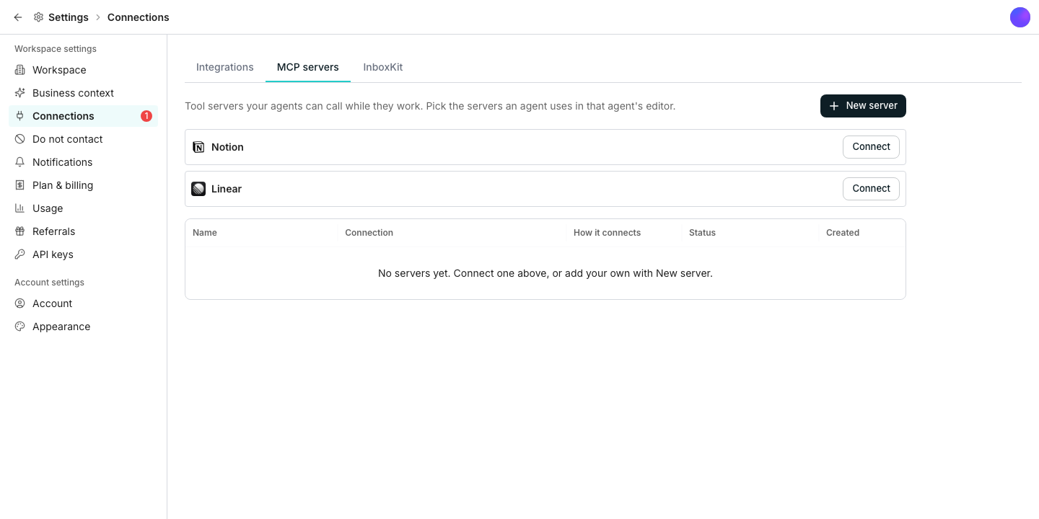Open the Referrals page
This screenshot has height=519, width=1039.
coord(83,231)
